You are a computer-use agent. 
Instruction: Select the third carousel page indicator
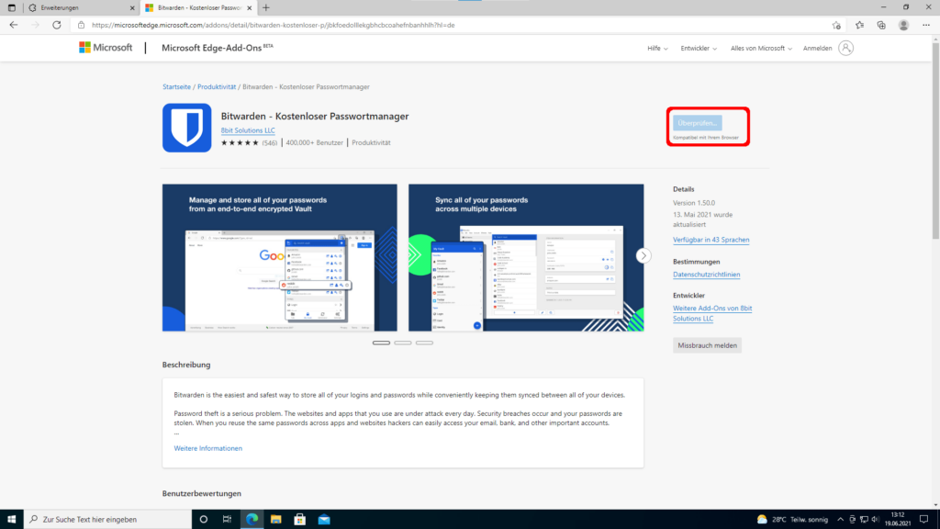tap(424, 343)
